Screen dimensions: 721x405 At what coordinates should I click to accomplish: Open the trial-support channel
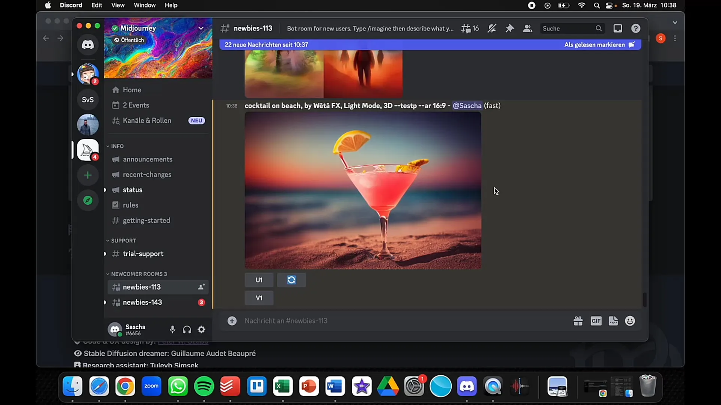(158, 254)
